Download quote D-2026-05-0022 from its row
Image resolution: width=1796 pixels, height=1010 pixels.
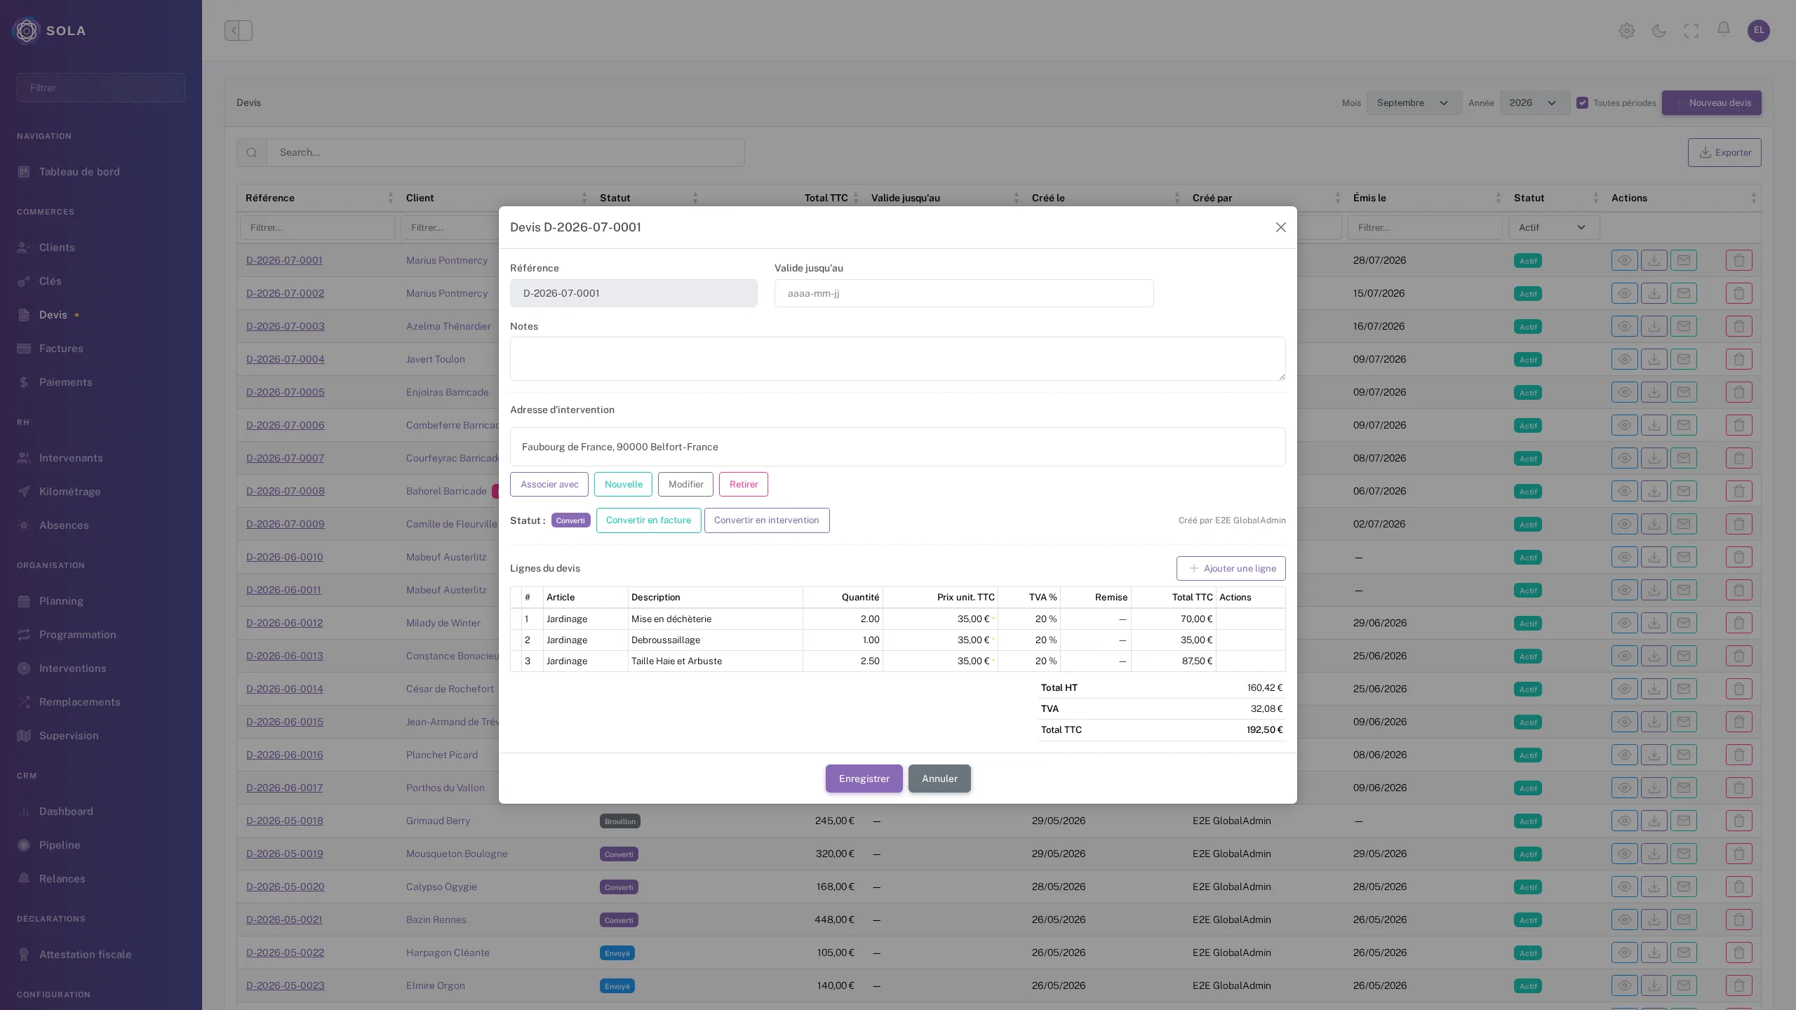(1654, 952)
